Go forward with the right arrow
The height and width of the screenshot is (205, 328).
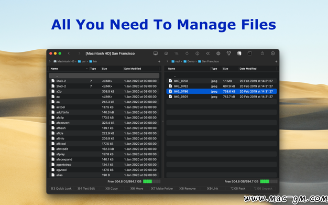click(x=79, y=53)
